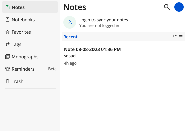
Task: Click the '4h ago' timestamp
Action: tap(70, 63)
